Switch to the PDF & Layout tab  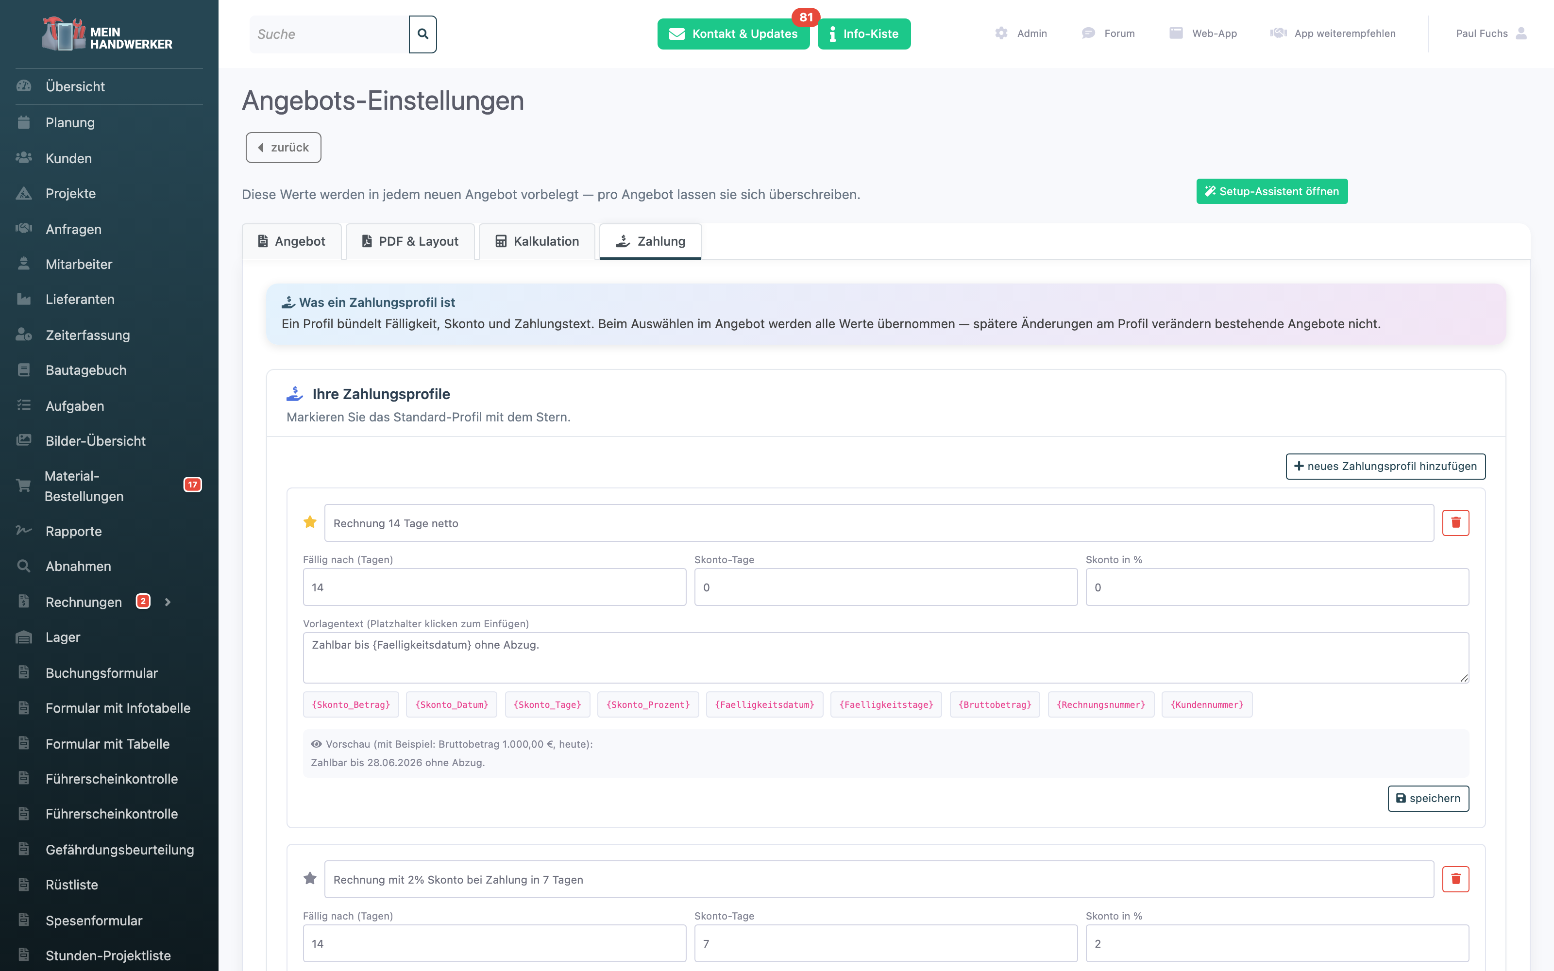tap(410, 241)
